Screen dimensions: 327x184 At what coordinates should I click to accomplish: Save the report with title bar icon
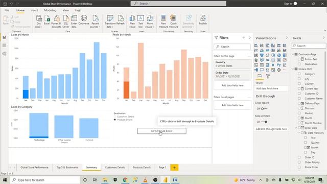click(x=5, y=4)
